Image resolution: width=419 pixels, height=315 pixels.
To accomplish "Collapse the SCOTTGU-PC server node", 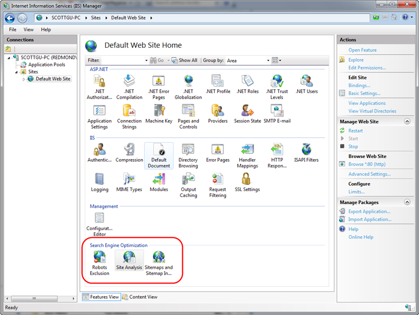I will (x=9, y=58).
